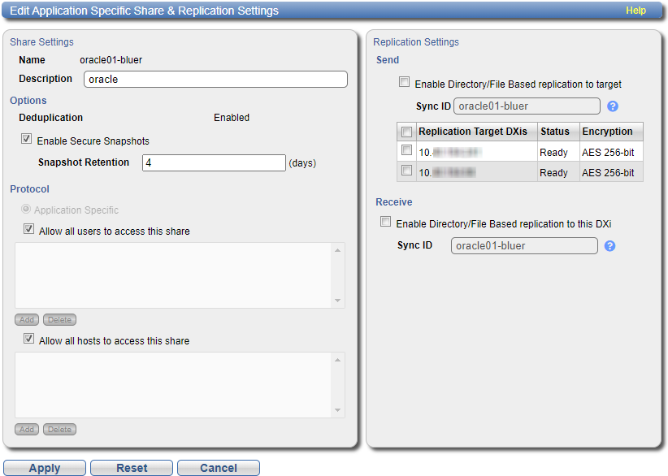Click the Snapshot Retention days field
This screenshot has height=476, width=668.
click(x=214, y=163)
